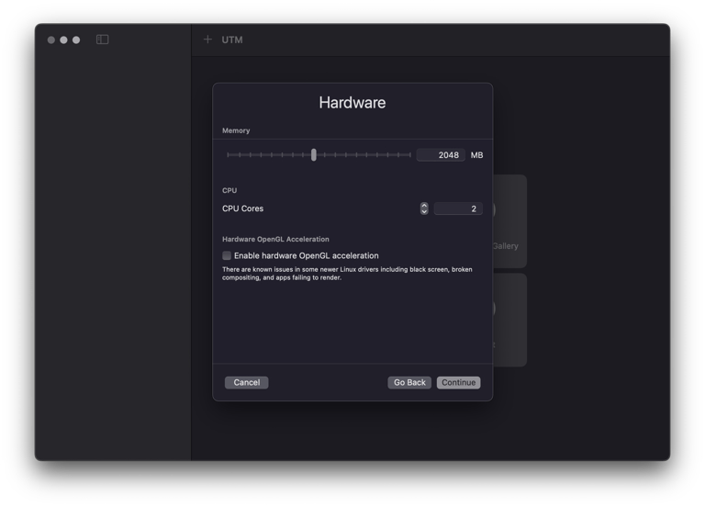Image resolution: width=705 pixels, height=507 pixels.
Task: Focus the memory size field showing 2048
Action: pos(441,155)
